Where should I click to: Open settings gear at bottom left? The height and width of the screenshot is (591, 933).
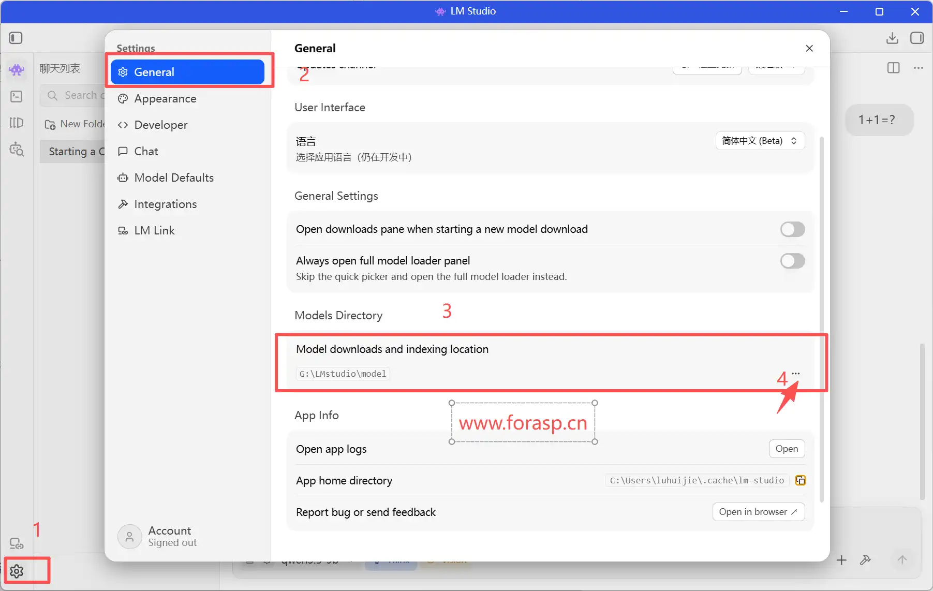pyautogui.click(x=17, y=571)
